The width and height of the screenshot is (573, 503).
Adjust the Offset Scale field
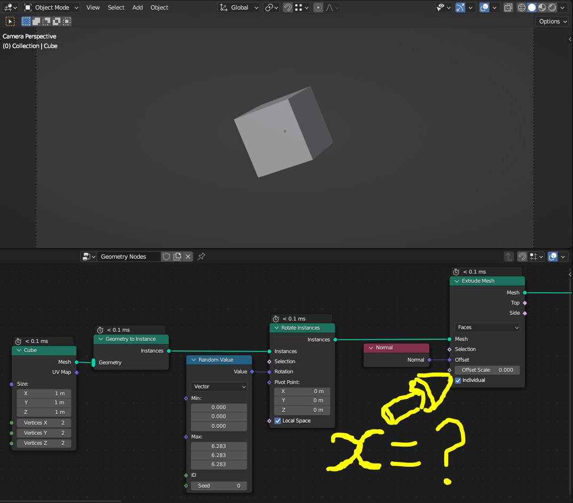487,370
